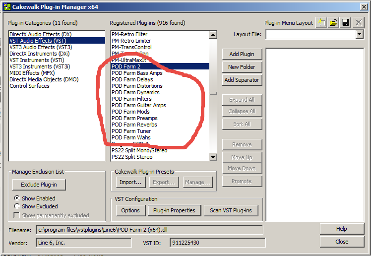The height and width of the screenshot is (256, 371).
Task: Choose MIDI Effects (MFX) category
Action: tap(33, 73)
